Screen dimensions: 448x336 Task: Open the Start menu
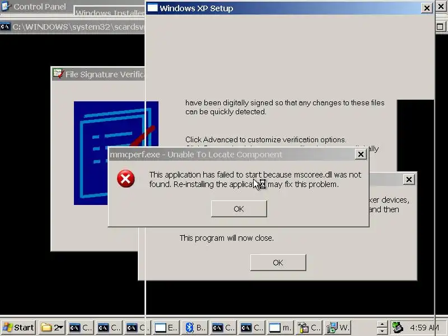[x=18, y=328]
